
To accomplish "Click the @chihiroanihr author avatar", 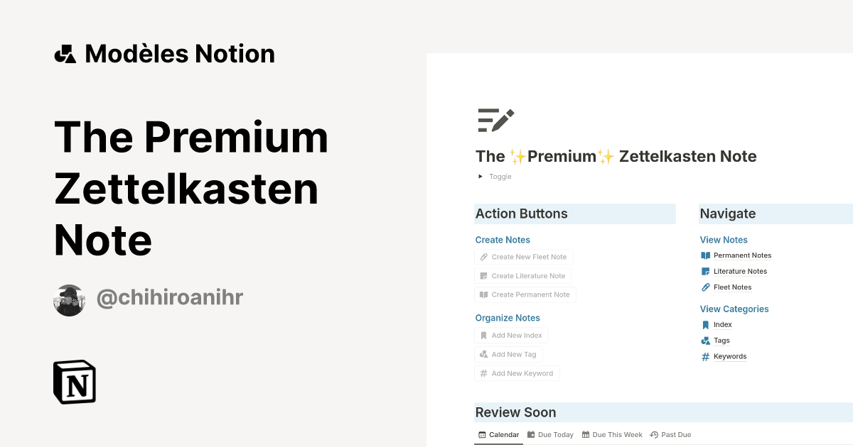I will 69,299.
